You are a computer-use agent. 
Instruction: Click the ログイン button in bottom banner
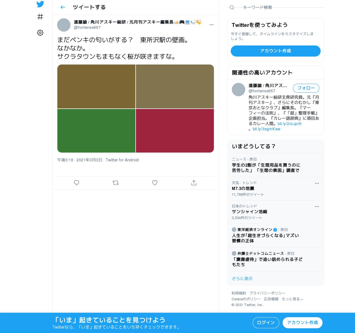(266, 323)
